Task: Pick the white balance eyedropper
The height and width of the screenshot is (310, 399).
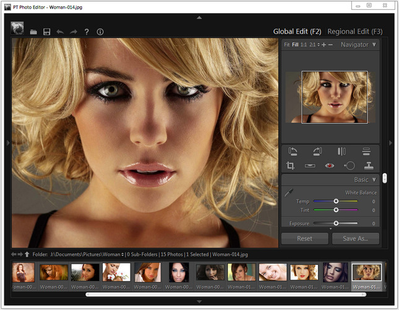Action: (288, 193)
